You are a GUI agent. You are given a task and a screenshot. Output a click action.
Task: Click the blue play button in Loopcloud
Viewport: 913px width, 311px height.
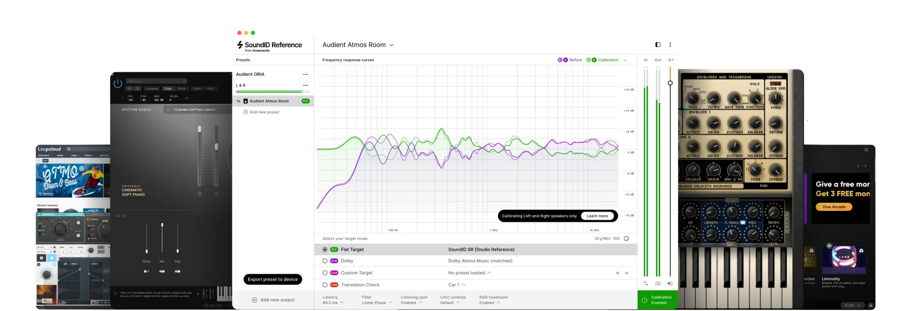pyautogui.click(x=52, y=258)
